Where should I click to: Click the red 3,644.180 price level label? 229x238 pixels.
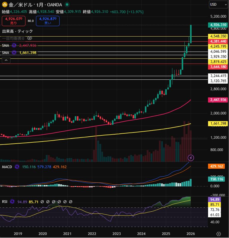[x=218, y=67]
